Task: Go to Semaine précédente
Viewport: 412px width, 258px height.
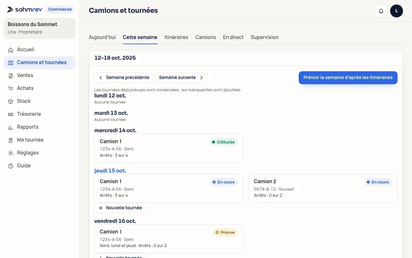Action: (x=124, y=78)
